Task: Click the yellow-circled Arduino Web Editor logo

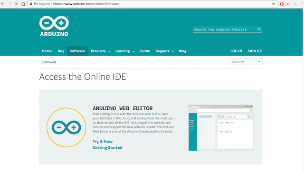Action: click(x=66, y=127)
